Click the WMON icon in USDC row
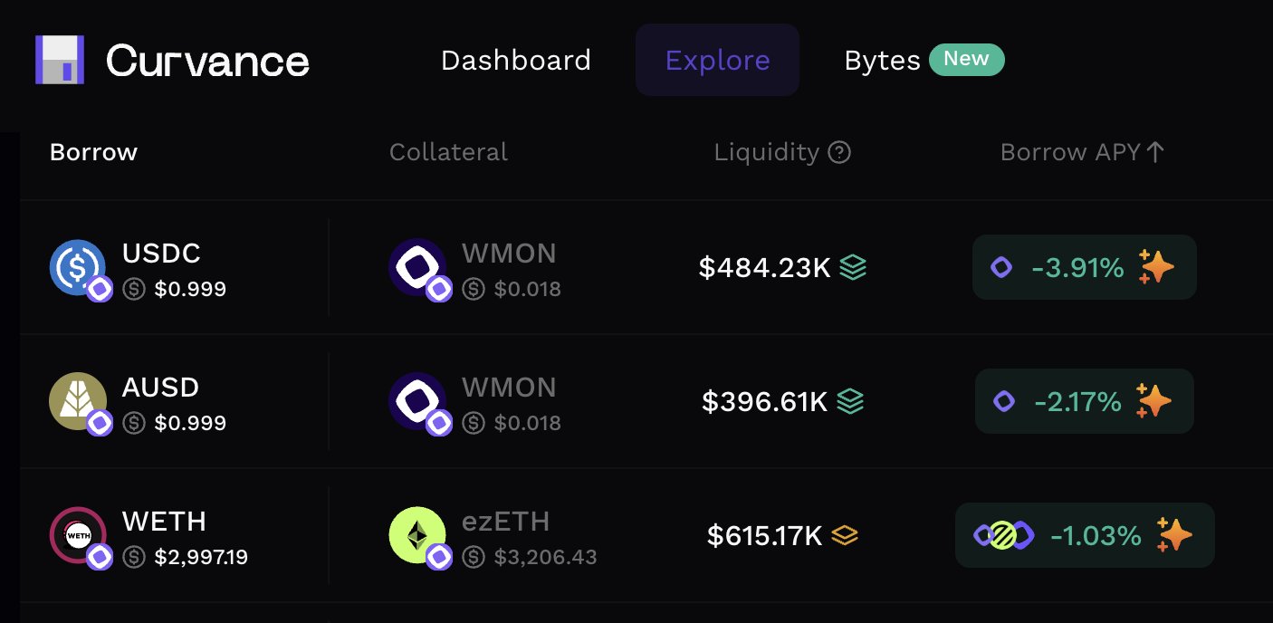Image resolution: width=1273 pixels, height=623 pixels. click(x=417, y=267)
